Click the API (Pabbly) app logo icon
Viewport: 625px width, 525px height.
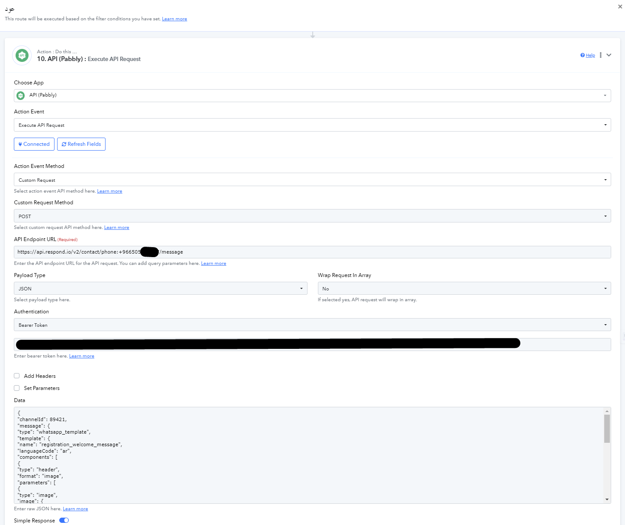[x=22, y=55]
